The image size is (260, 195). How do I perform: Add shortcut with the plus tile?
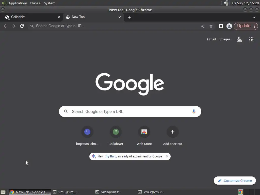coord(172,136)
